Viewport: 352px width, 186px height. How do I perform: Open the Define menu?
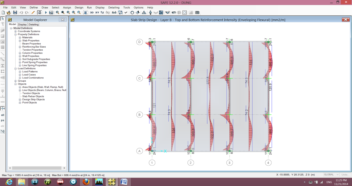click(34, 7)
